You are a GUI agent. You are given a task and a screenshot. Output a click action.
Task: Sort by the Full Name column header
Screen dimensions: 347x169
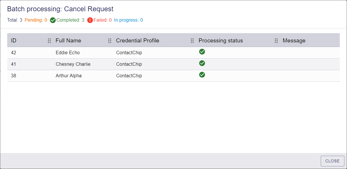pos(68,41)
